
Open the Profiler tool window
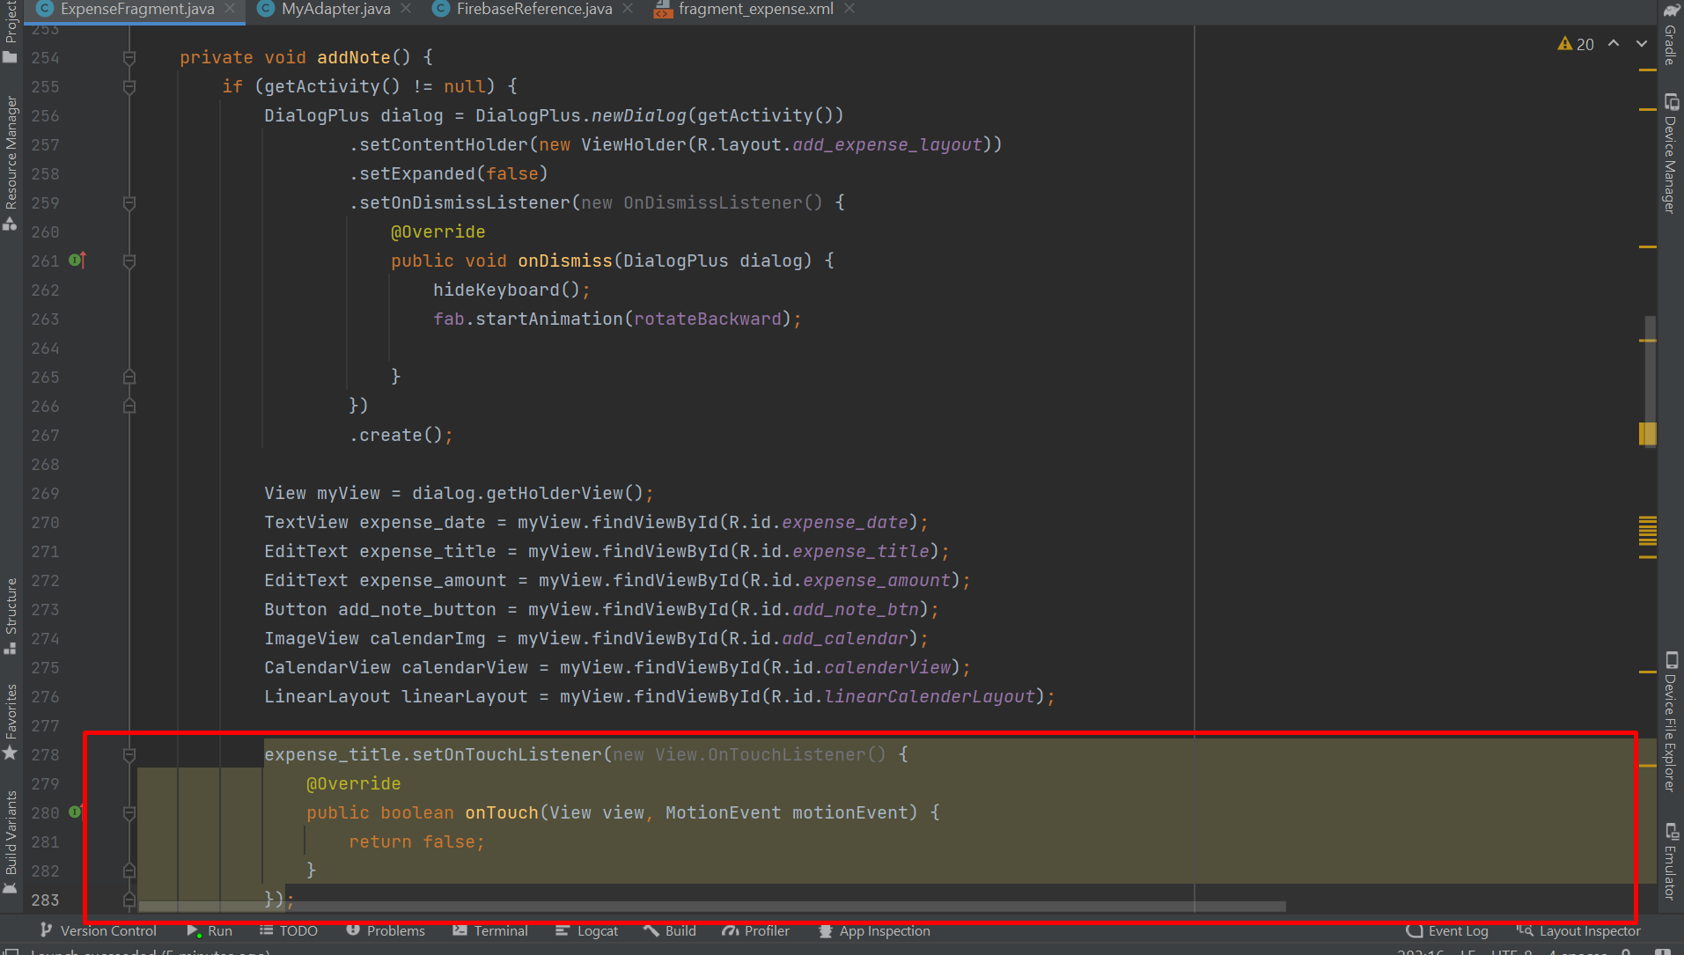point(756,930)
